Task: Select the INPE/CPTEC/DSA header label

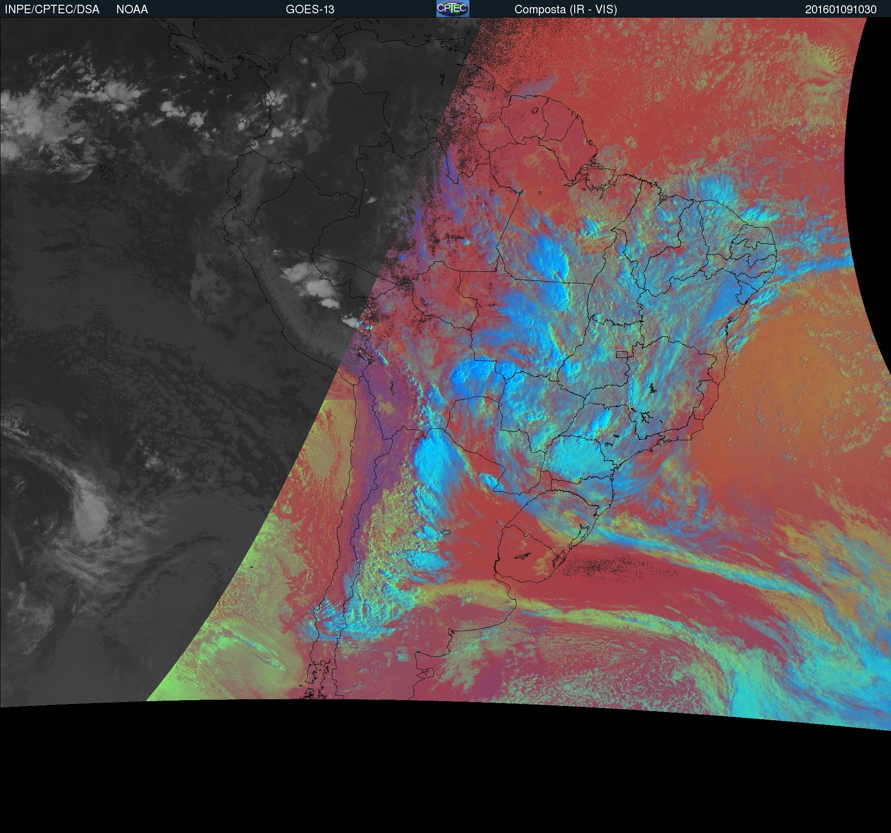Action: click(52, 10)
